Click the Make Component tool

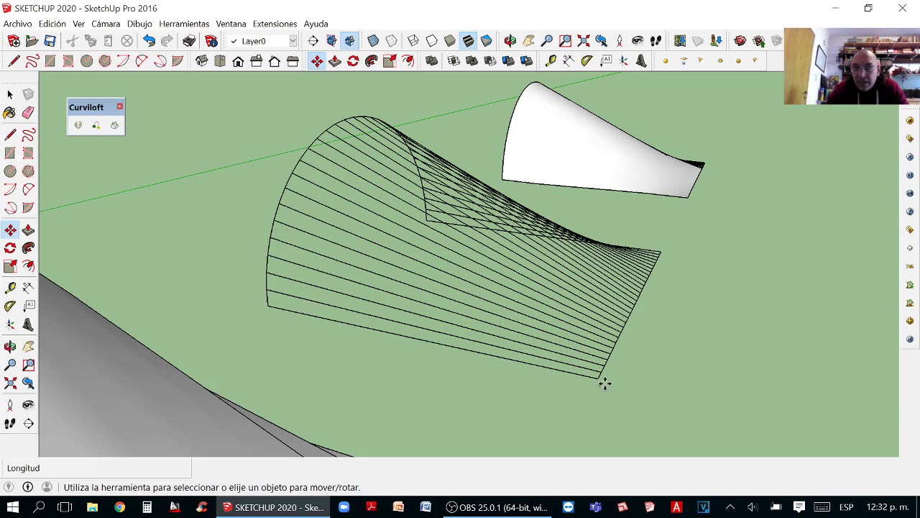tap(28, 95)
